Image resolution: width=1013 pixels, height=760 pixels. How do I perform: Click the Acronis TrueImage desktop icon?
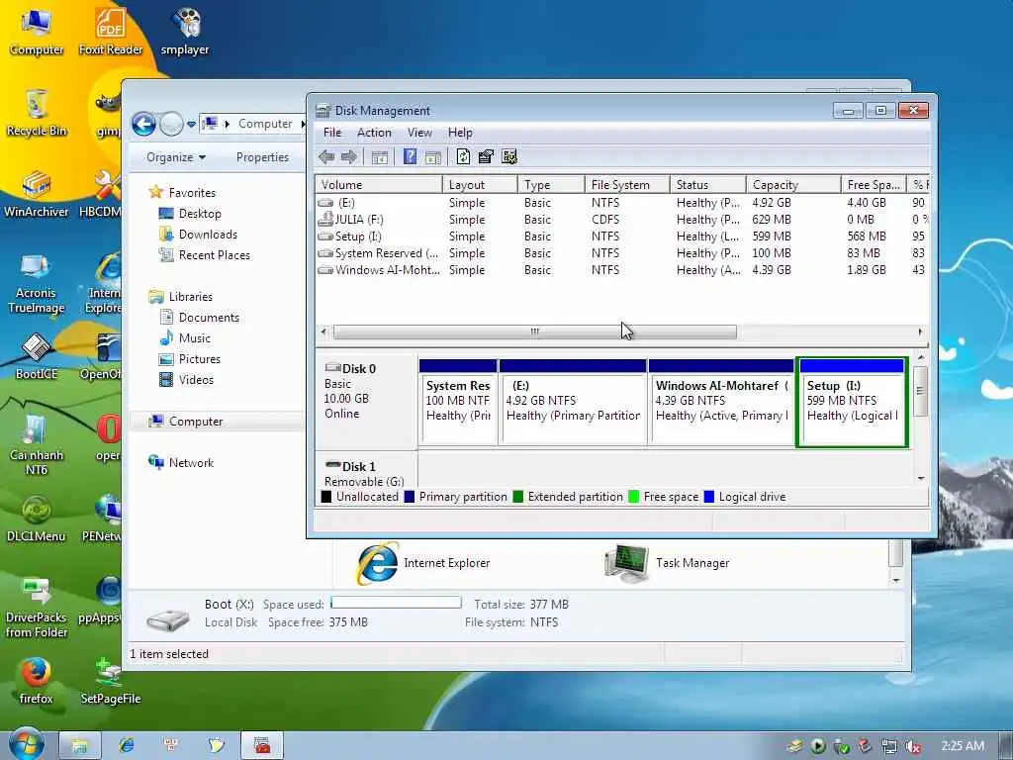pyautogui.click(x=37, y=284)
